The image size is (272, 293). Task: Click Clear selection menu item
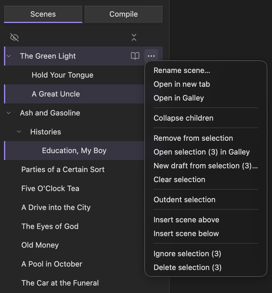206,180
